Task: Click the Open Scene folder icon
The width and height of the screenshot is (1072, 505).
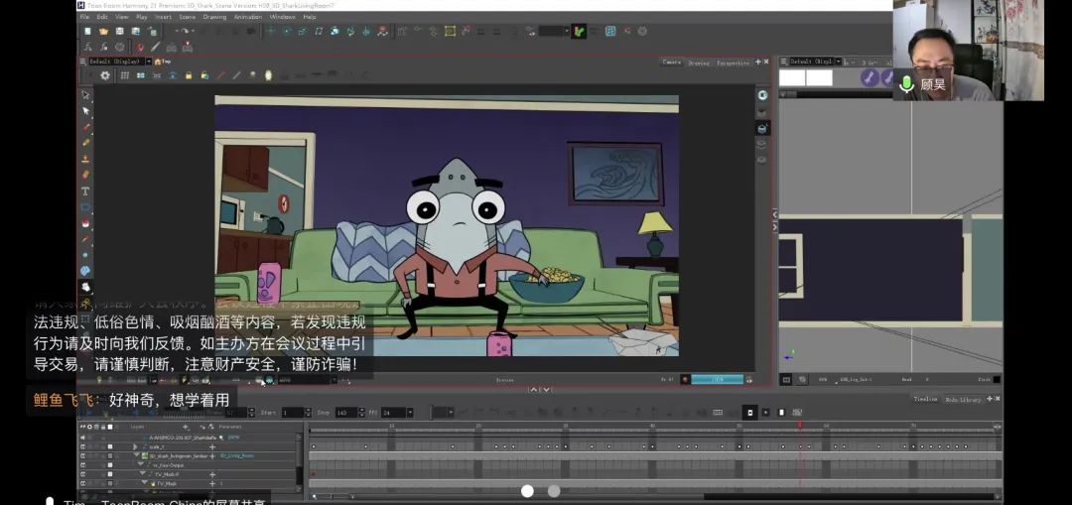Action: coord(103,32)
